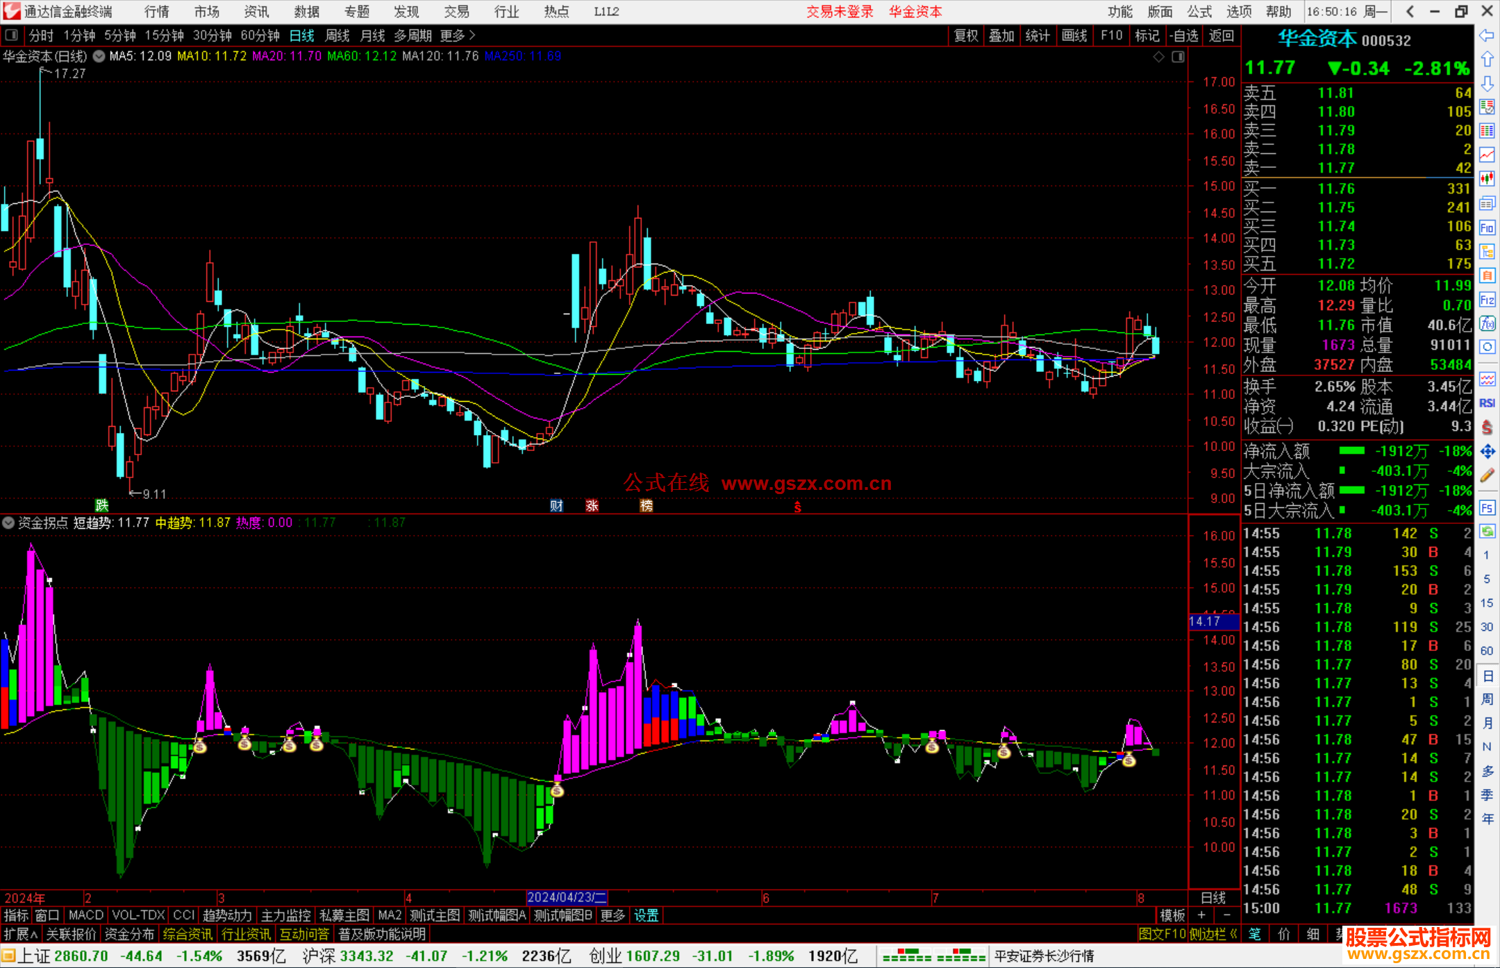This screenshot has height=968, width=1500.
Task: Switch to the MACD indicator tab
Action: [86, 915]
